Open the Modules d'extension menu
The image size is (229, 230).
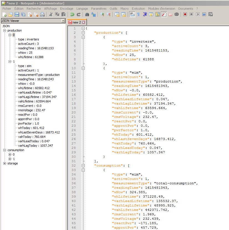click(x=162, y=9)
